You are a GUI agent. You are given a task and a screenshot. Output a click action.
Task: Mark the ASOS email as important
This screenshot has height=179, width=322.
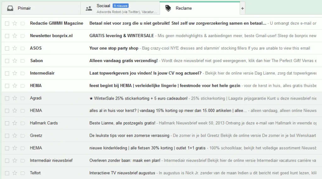23,48
